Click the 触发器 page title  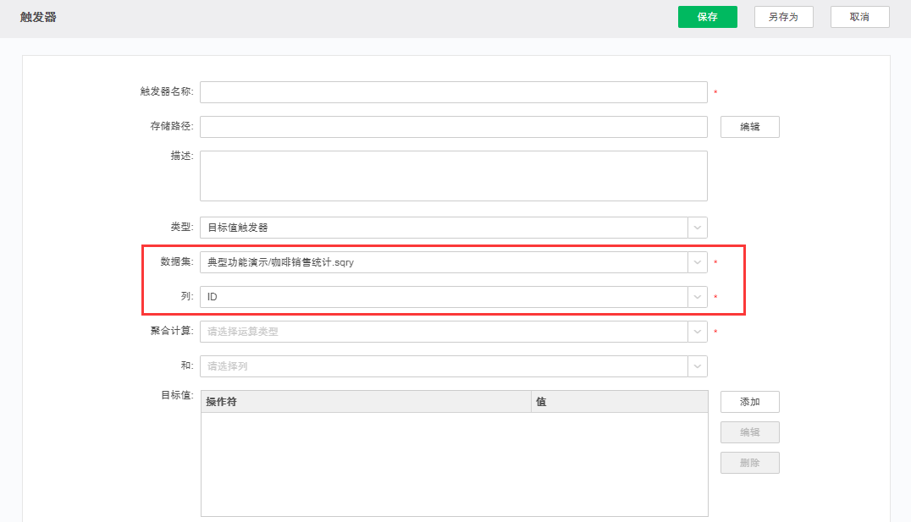point(36,16)
